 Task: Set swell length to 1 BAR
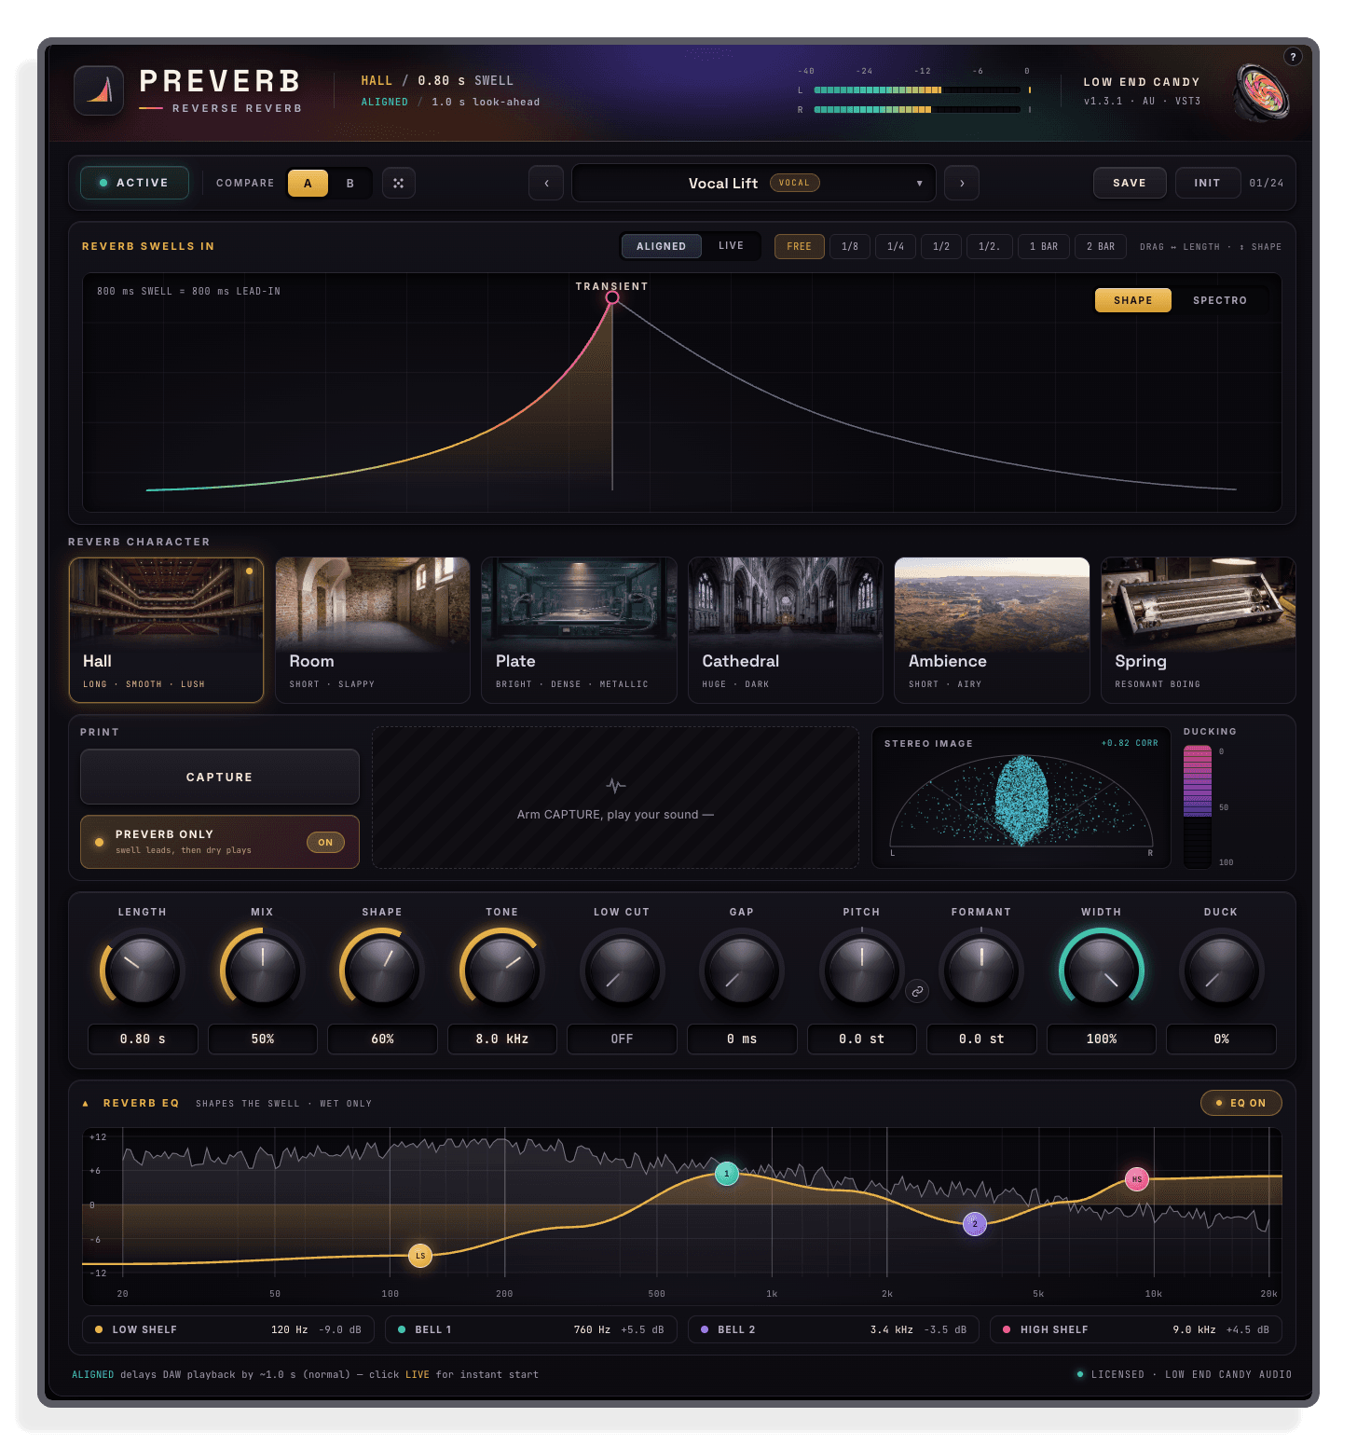click(1044, 246)
